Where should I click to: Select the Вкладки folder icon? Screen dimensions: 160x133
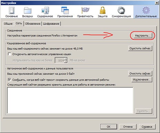pos(28,10)
